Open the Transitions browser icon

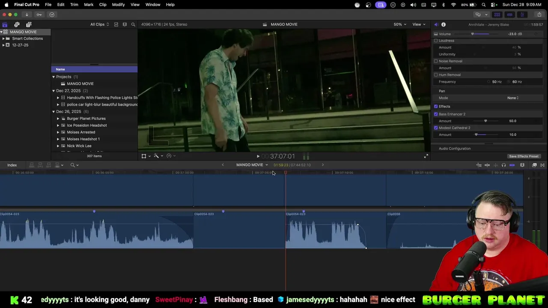click(542, 165)
